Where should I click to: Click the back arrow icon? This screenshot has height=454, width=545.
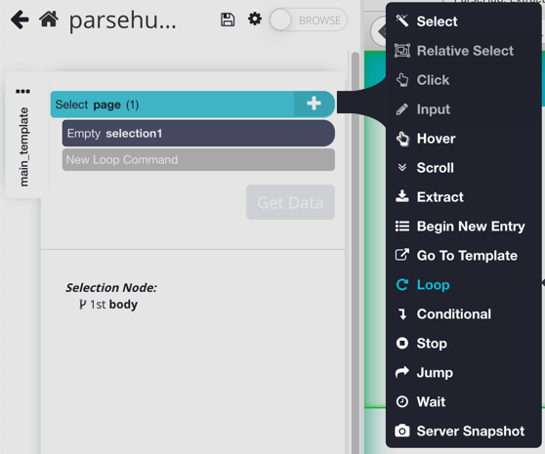20,20
